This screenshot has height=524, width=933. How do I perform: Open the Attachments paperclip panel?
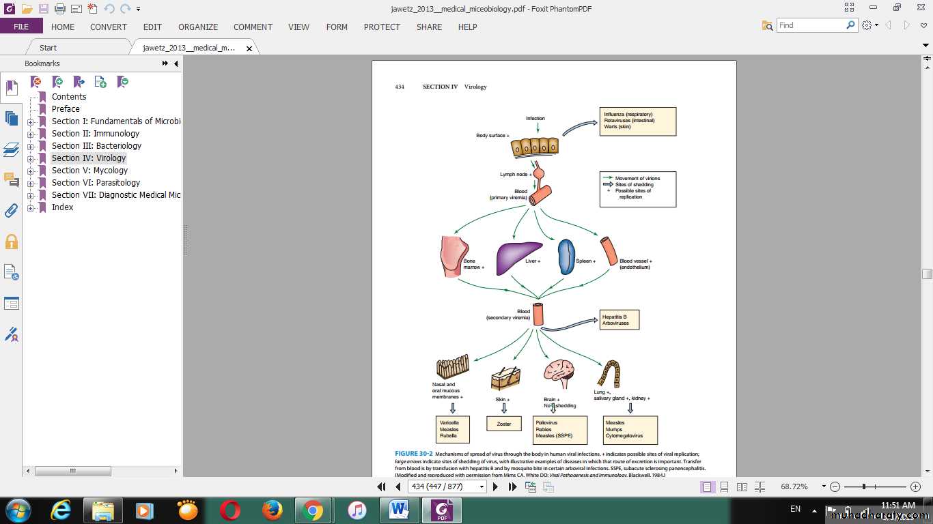pyautogui.click(x=11, y=210)
